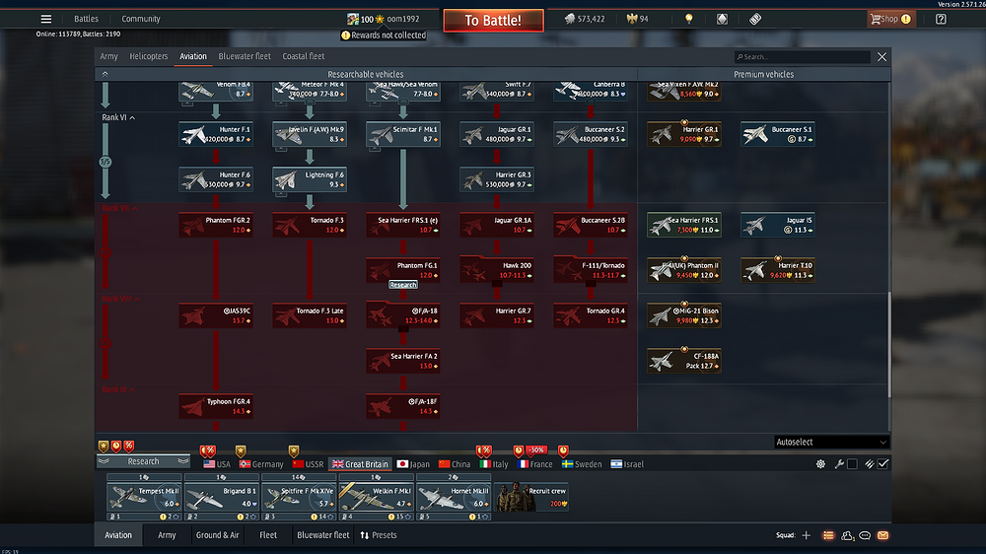Image resolution: width=986 pixels, height=554 pixels.
Task: Select the France nation flag
Action: [x=534, y=464]
